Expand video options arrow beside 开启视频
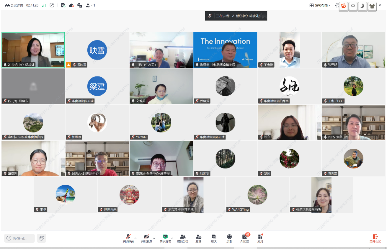Viewport: 387px width, 249px height. pyautogui.click(x=154, y=238)
